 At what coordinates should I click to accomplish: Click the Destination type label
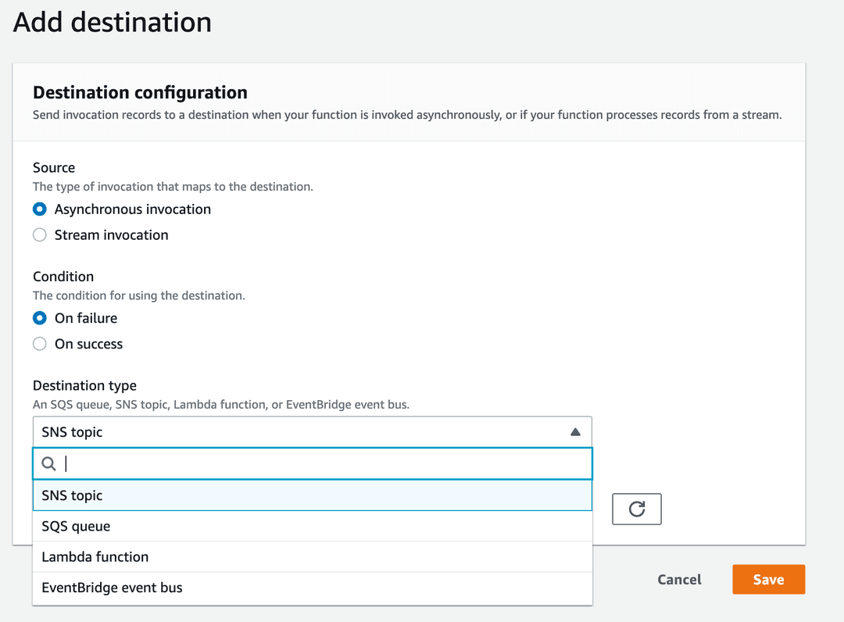point(84,386)
